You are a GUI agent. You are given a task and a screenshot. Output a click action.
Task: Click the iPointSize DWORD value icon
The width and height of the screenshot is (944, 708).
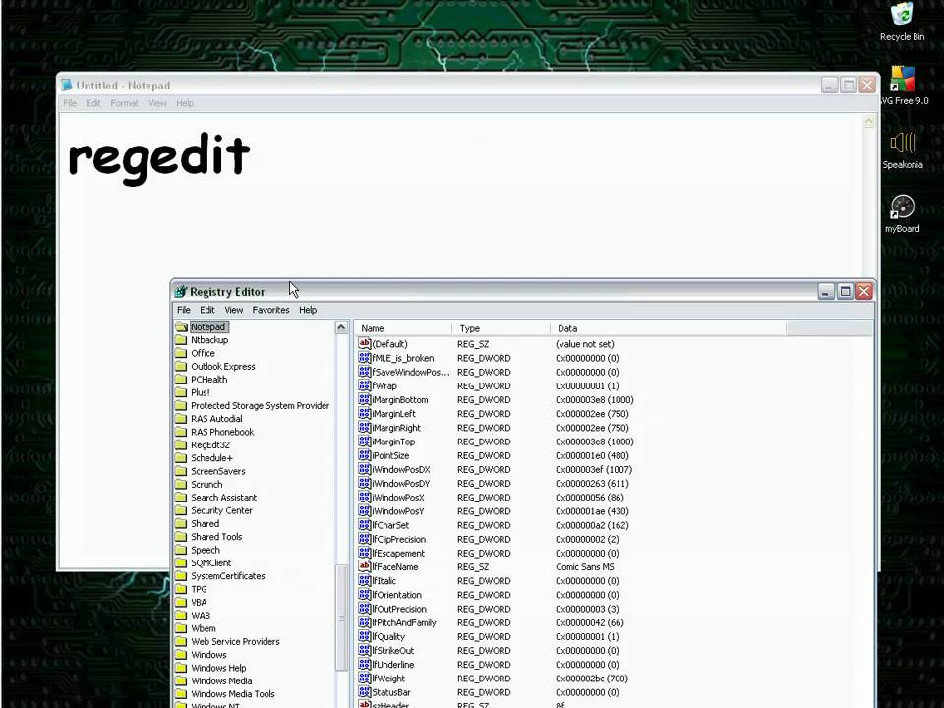[364, 455]
